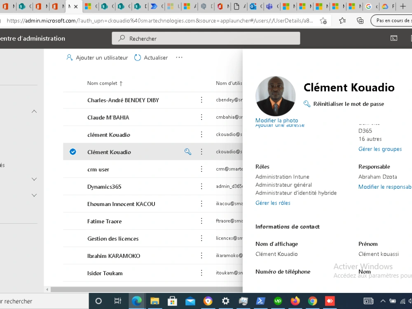Open Windows Settings gear in taskbar

tap(225, 301)
